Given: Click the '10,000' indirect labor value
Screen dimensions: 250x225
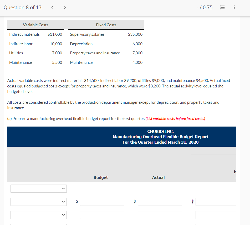Looking at the screenshot, I should (x=56, y=44).
